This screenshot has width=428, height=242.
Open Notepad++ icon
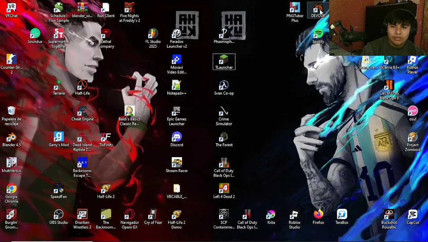(177, 88)
